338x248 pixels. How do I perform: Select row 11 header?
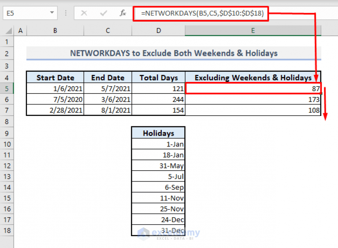click(x=7, y=155)
